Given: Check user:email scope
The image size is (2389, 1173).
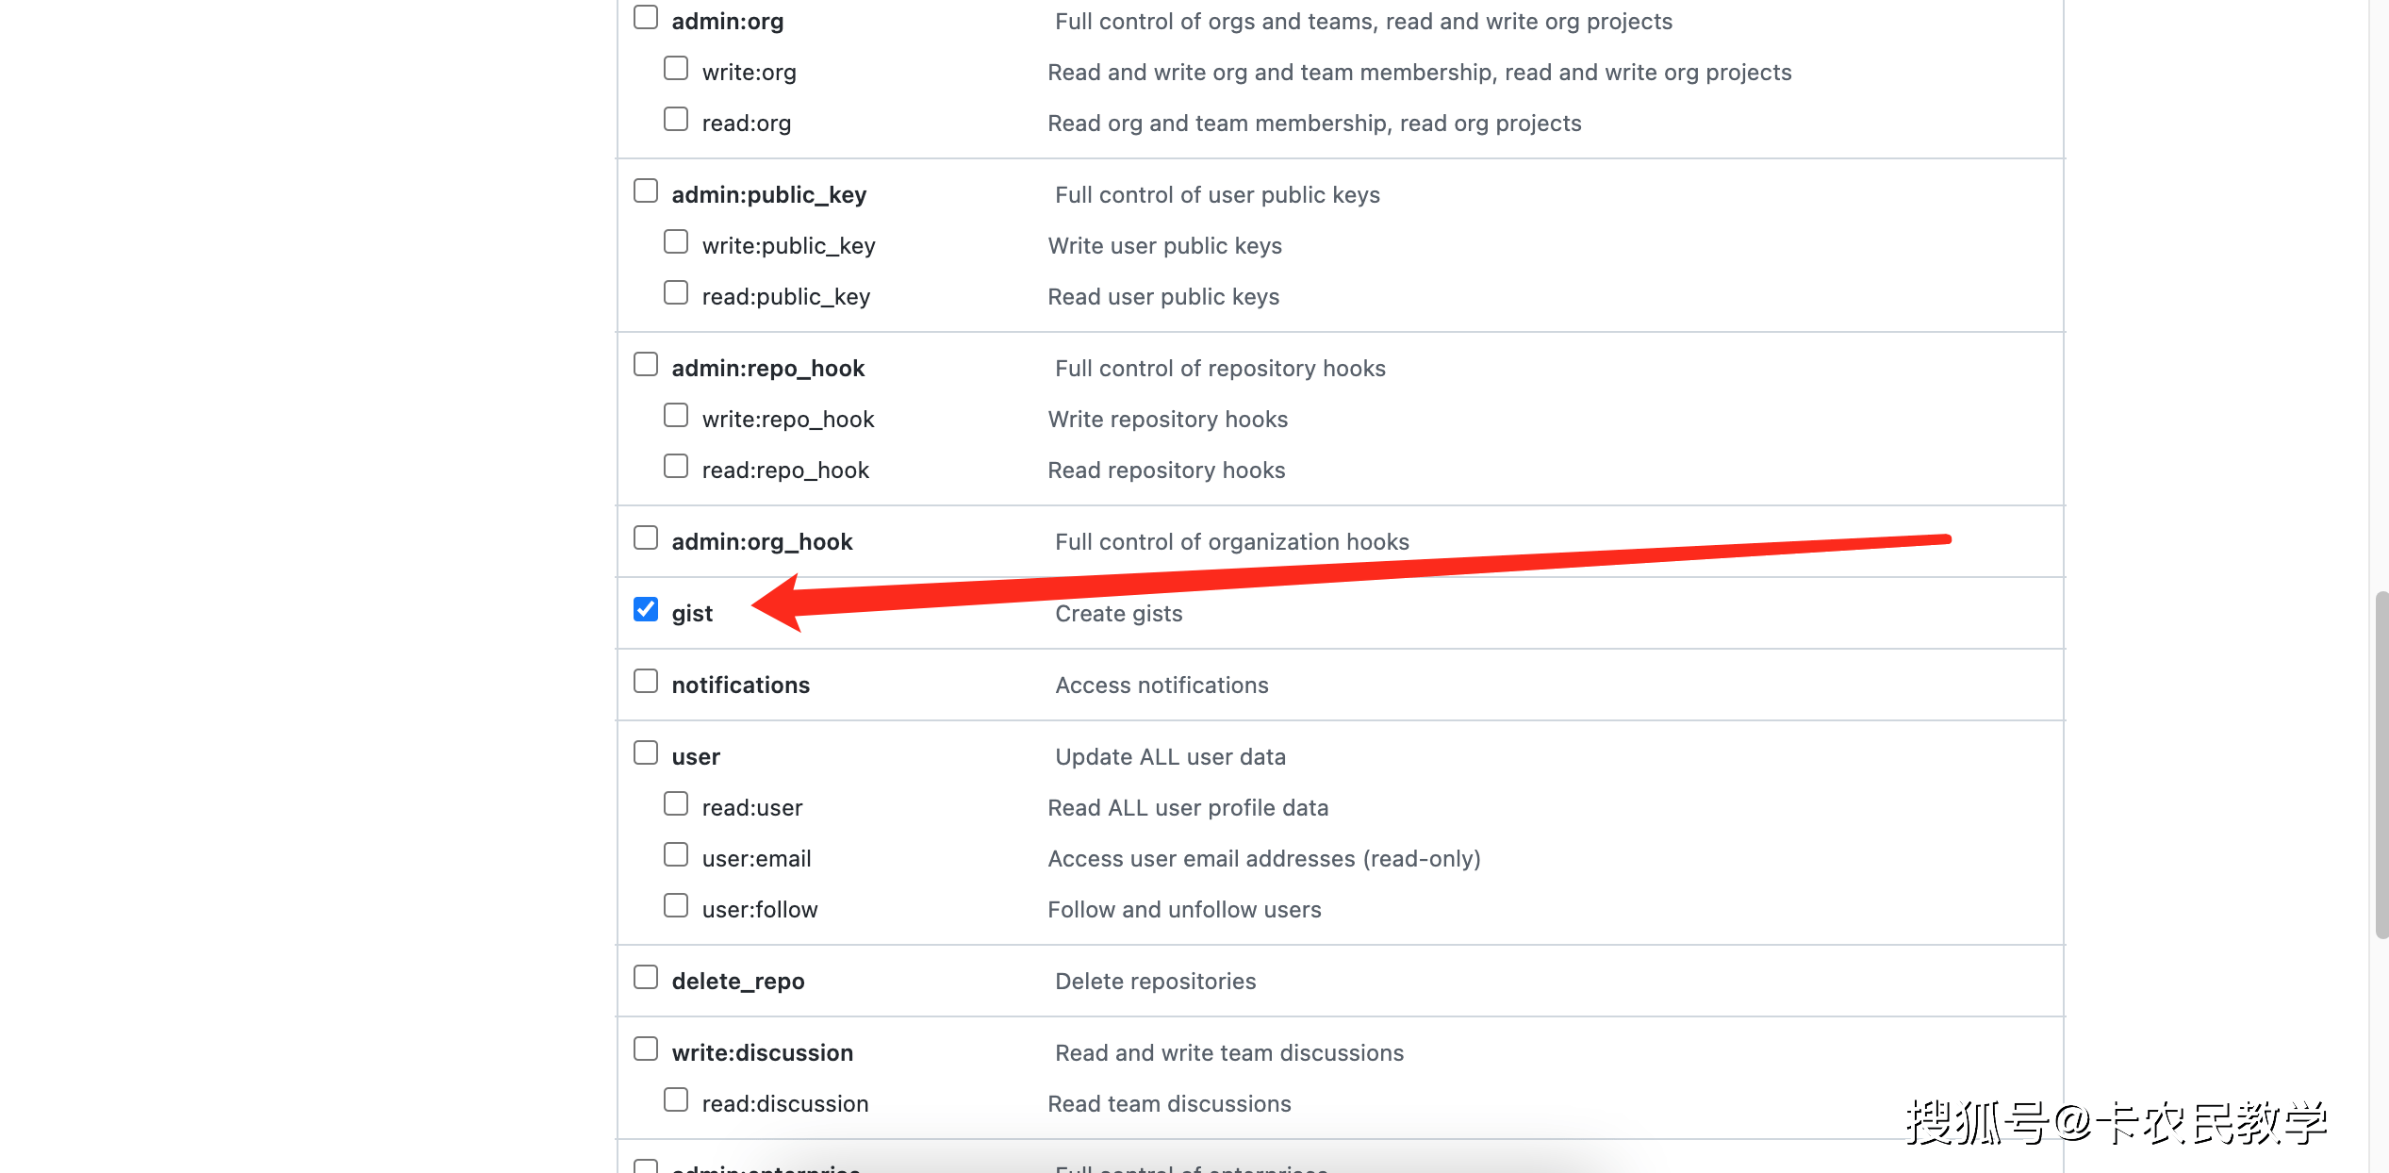Looking at the screenshot, I should tap(676, 854).
